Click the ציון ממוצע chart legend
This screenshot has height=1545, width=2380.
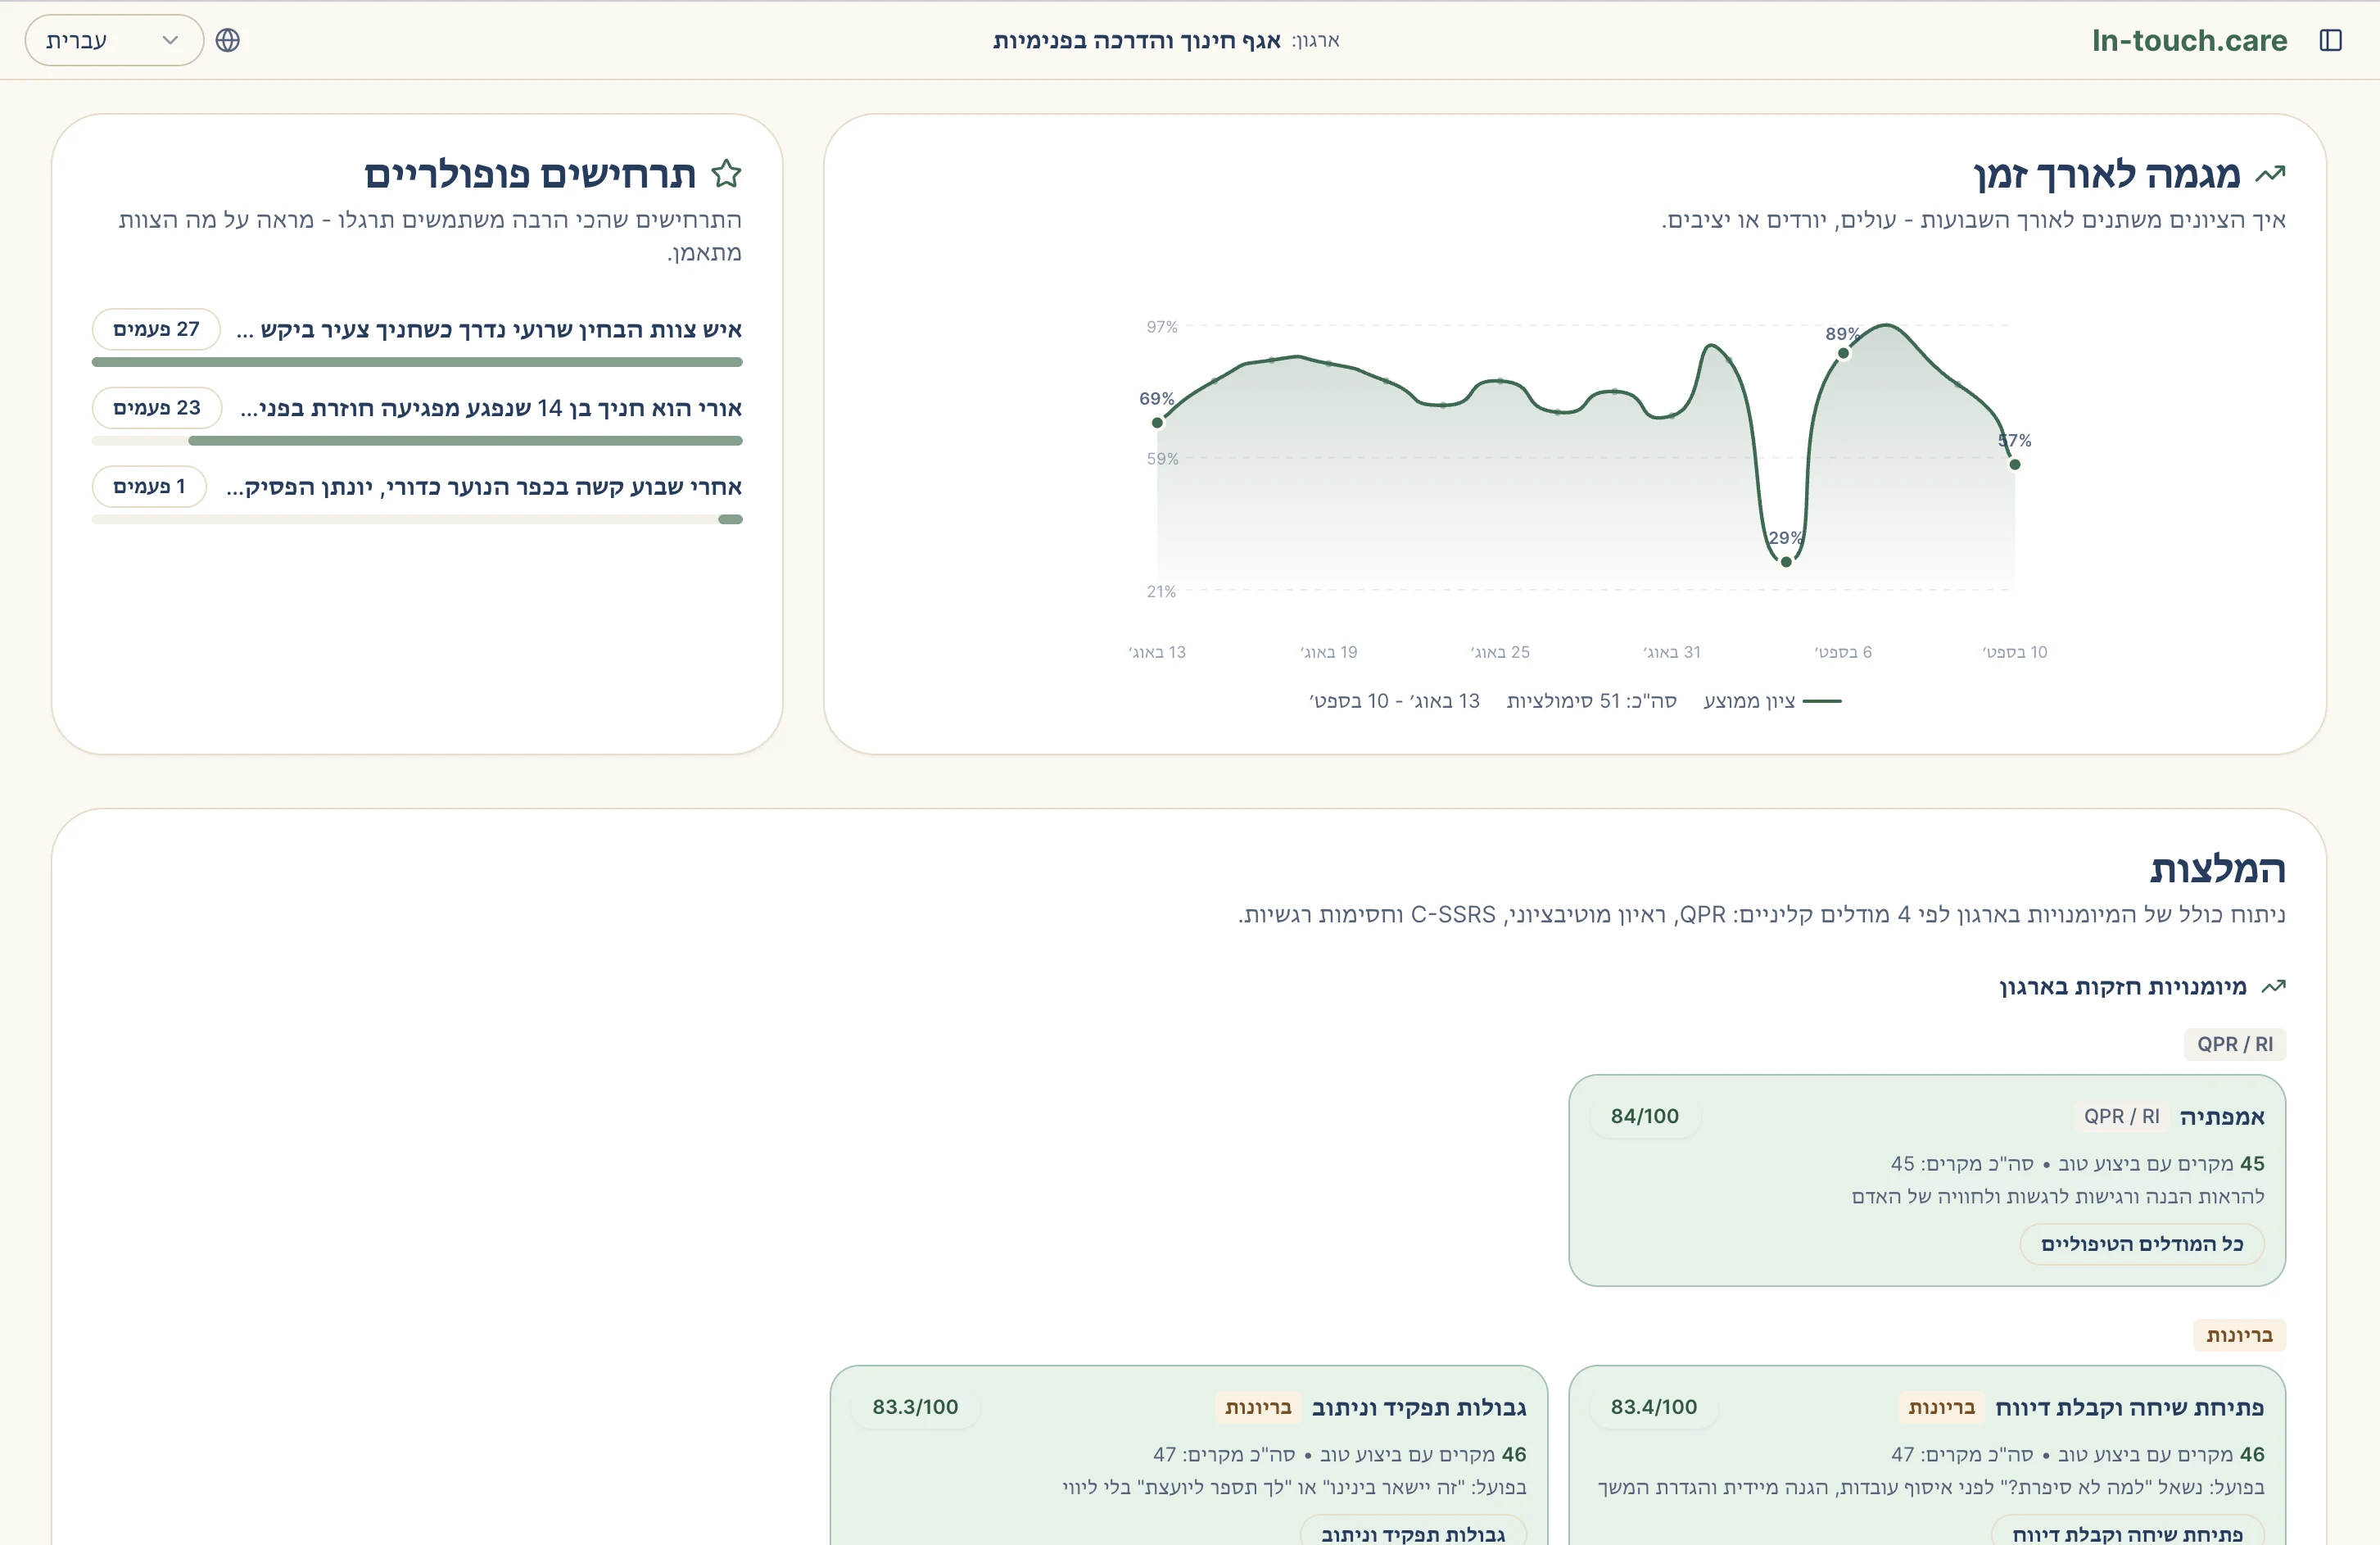click(1772, 701)
